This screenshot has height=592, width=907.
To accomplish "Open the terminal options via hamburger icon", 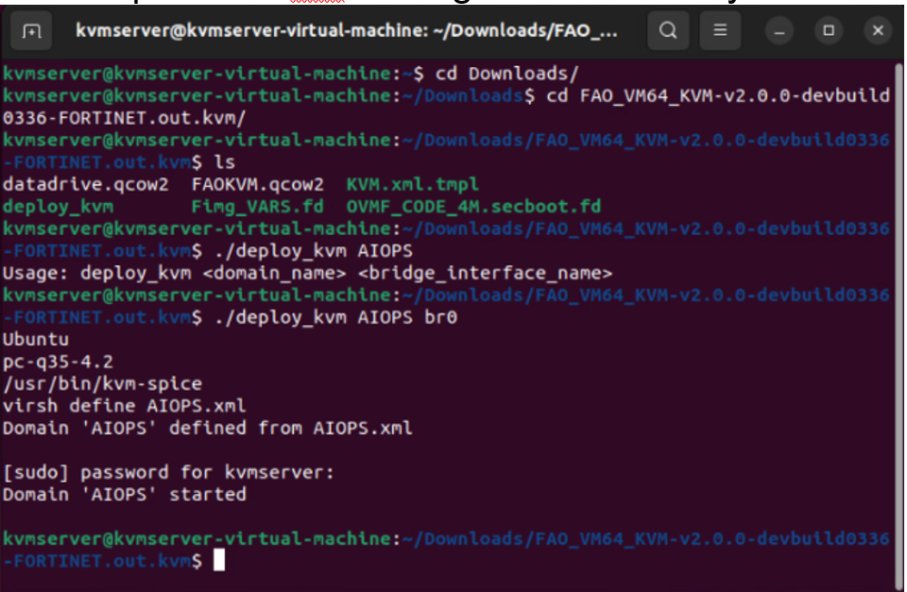I will tap(720, 30).
